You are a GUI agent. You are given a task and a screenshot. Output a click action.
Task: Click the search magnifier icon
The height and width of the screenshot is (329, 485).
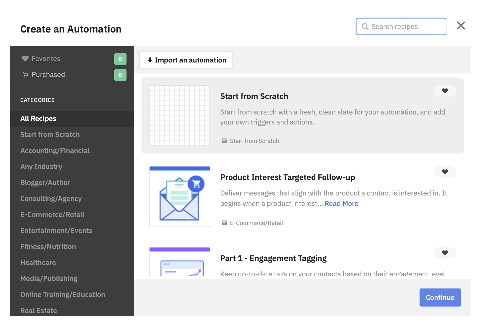(x=365, y=26)
